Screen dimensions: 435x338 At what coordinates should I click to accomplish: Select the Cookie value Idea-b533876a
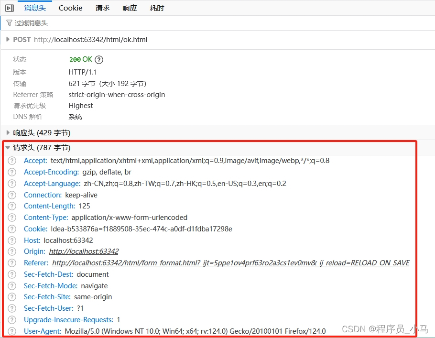[141, 229]
